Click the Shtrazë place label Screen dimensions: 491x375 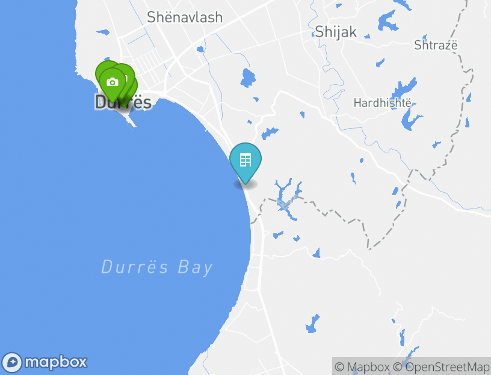436,45
